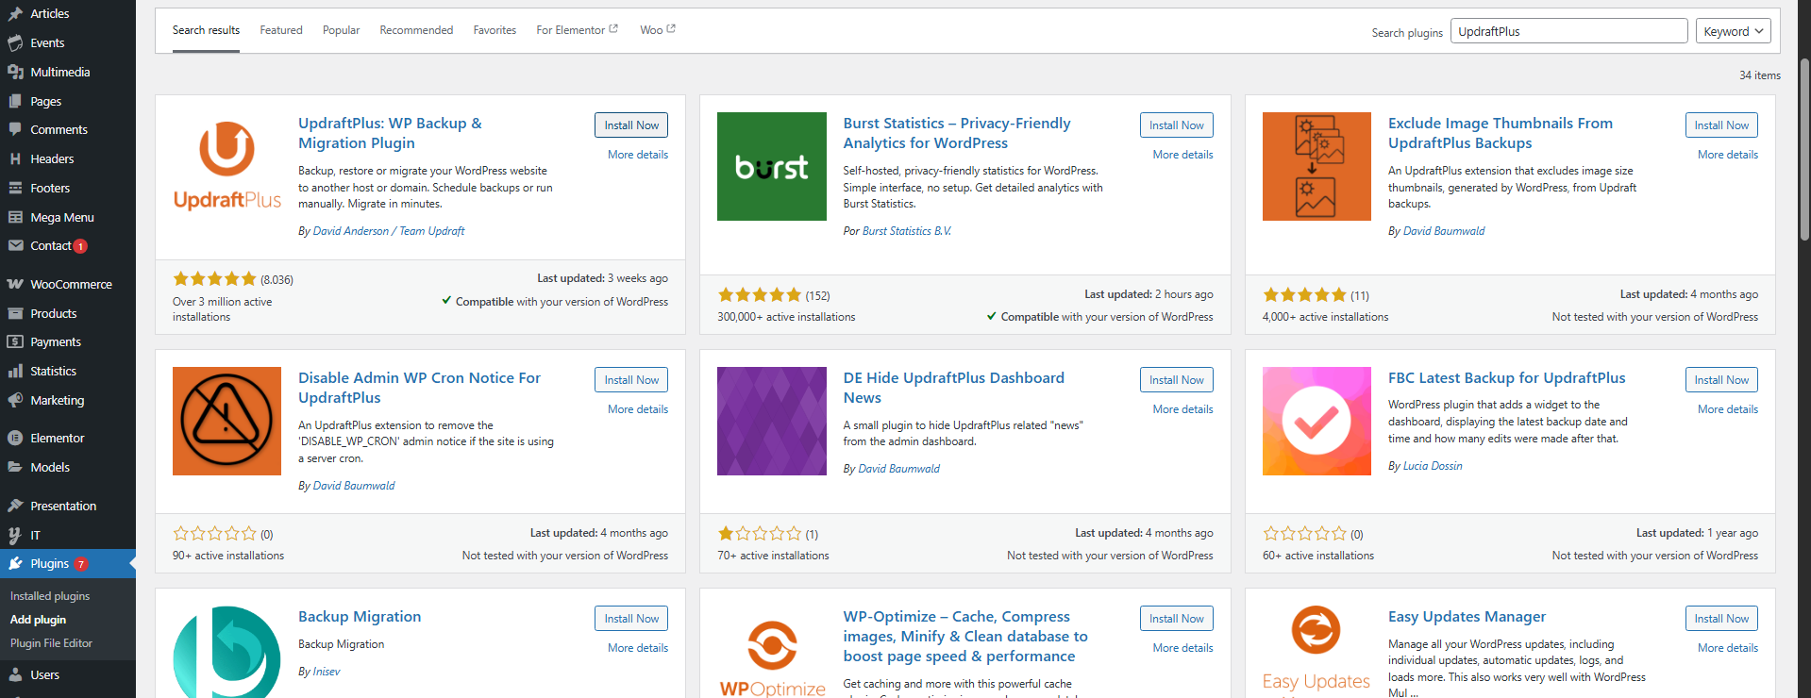Open the Keyword search type dropdown
Viewport: 1811px width, 698px height.
(x=1733, y=31)
